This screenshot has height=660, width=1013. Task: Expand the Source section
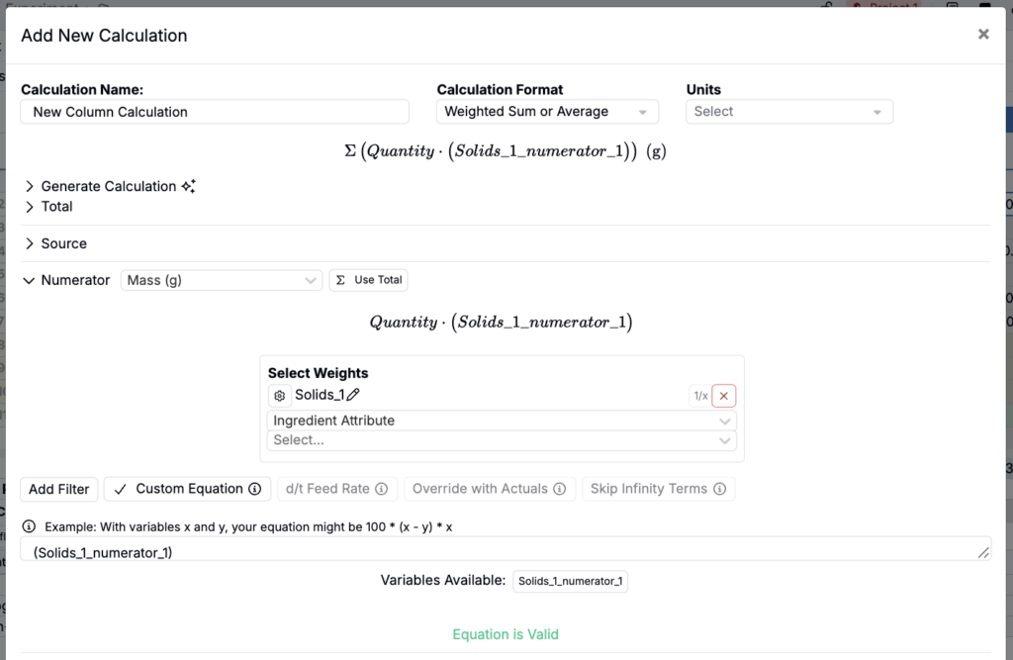coord(63,243)
